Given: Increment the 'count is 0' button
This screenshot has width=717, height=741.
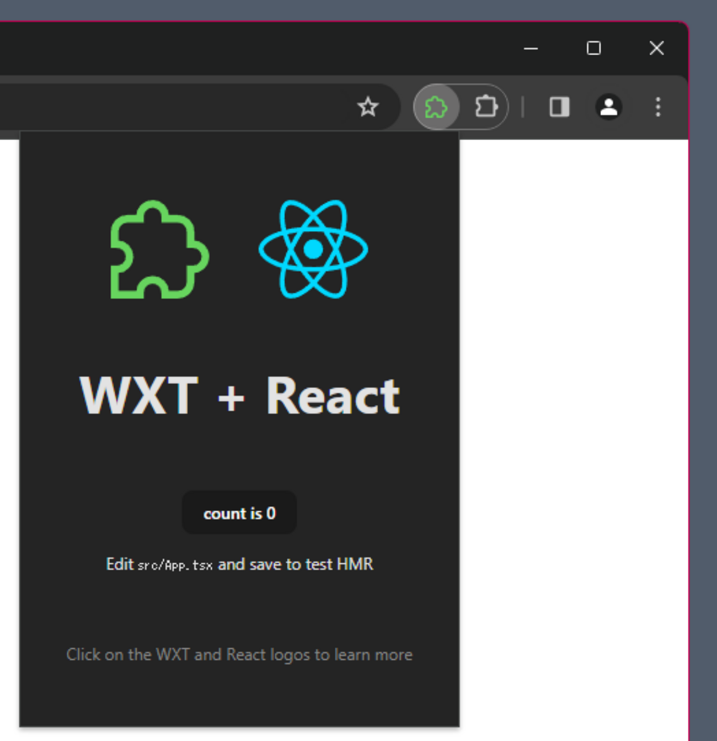Looking at the screenshot, I should [x=239, y=513].
